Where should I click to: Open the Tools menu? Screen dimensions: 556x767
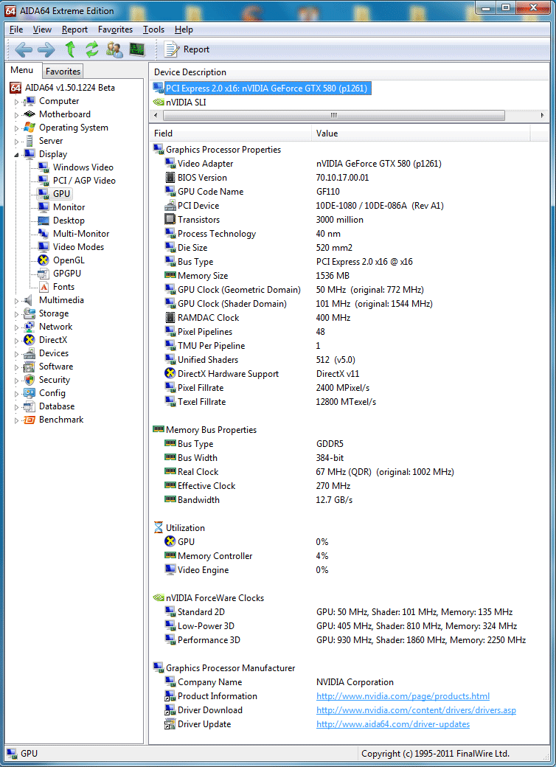pyautogui.click(x=153, y=29)
